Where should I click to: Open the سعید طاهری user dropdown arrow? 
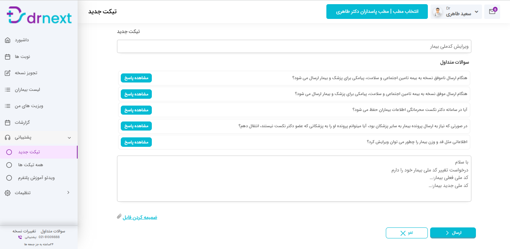tap(476, 12)
